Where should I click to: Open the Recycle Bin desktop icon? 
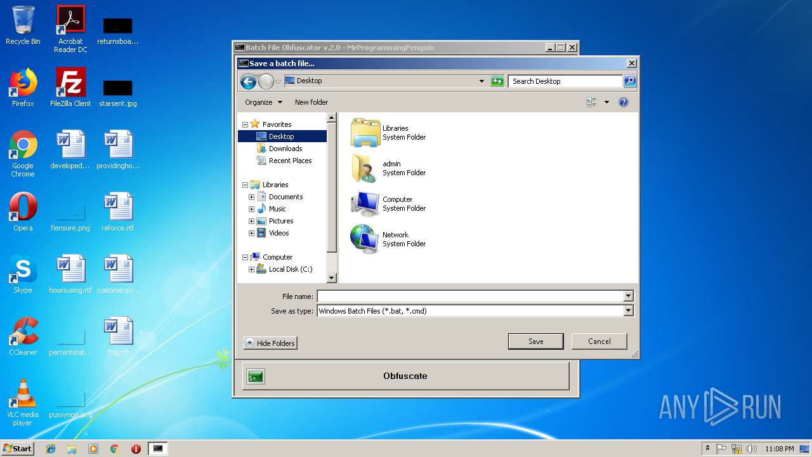pyautogui.click(x=23, y=25)
